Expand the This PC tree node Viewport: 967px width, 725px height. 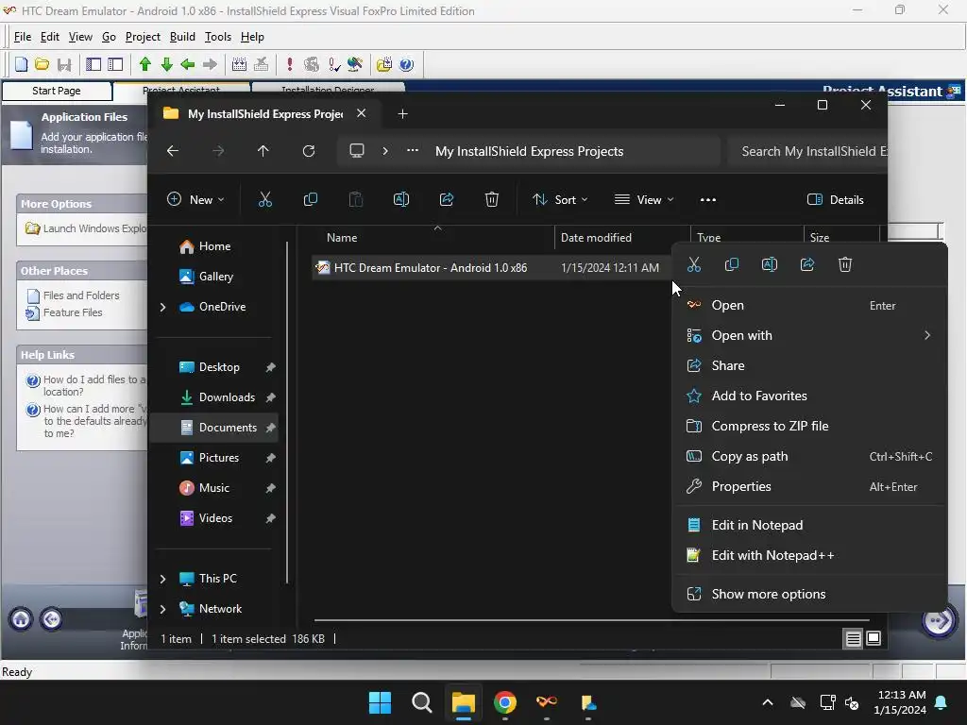(x=162, y=579)
